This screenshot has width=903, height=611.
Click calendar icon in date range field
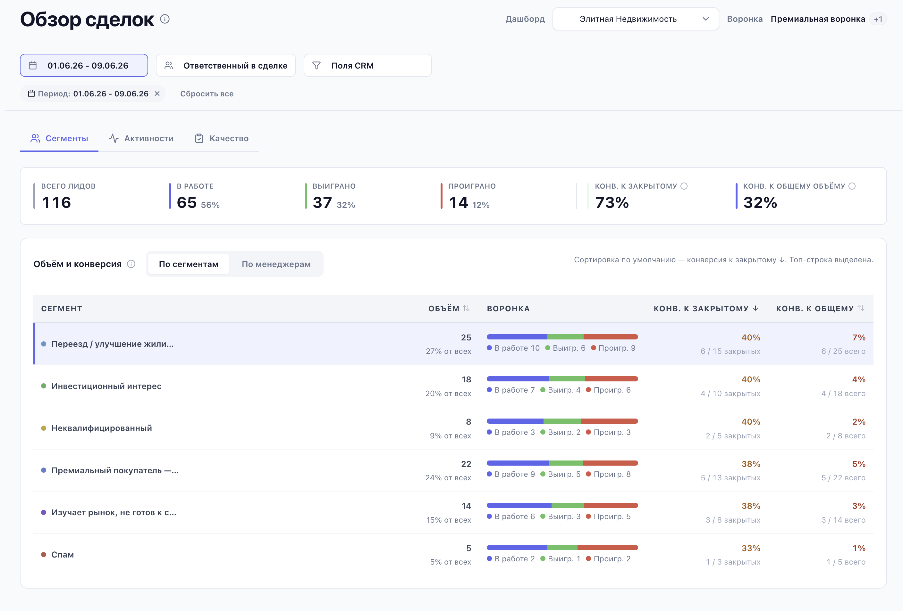point(33,66)
